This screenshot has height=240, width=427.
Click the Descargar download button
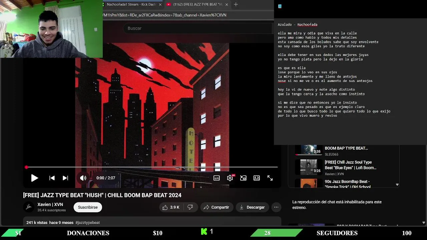coord(252,207)
